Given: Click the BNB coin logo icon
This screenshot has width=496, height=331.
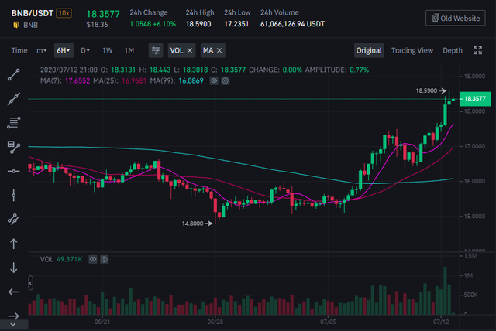Looking at the screenshot, I should tap(15, 25).
